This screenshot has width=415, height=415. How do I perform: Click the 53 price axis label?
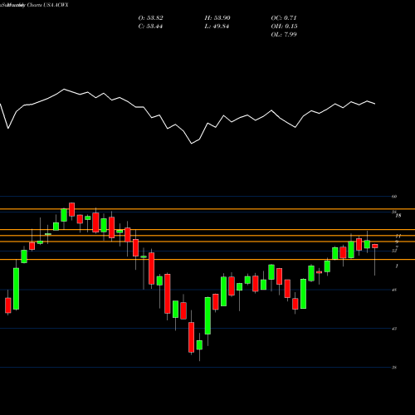394,251
